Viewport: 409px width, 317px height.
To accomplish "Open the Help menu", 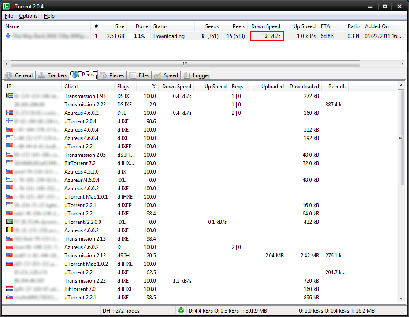I will point(49,16).
